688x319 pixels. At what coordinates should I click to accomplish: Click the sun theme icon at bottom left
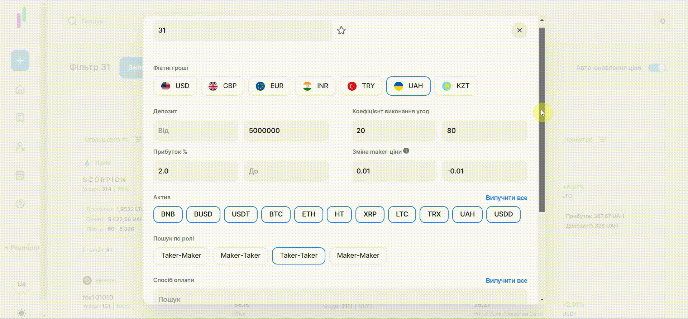21,313
